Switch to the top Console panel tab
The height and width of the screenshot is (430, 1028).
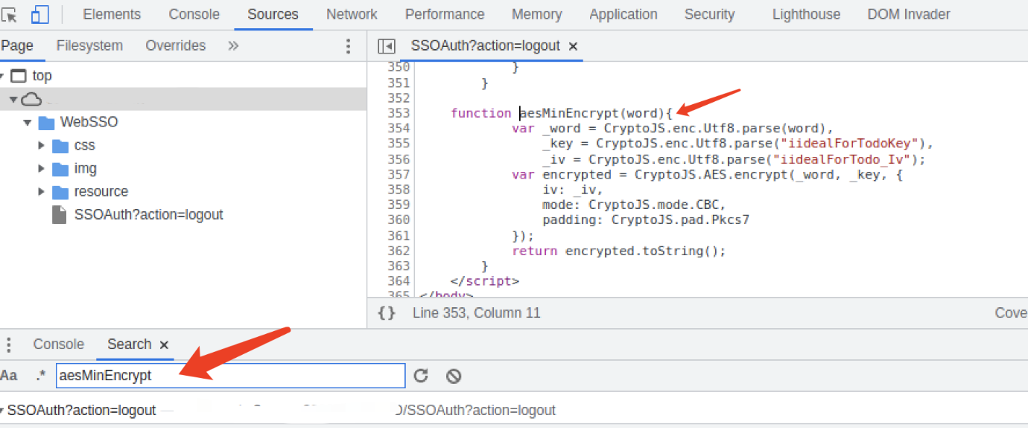point(194,14)
